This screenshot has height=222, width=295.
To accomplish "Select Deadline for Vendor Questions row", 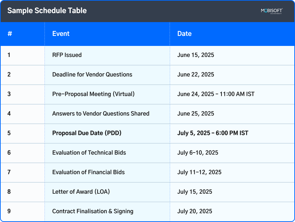I will point(92,75).
